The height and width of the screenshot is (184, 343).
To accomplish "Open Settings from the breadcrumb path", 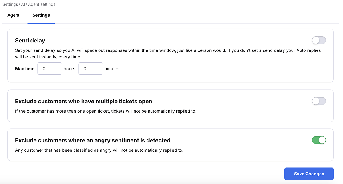I will [x=10, y=5].
